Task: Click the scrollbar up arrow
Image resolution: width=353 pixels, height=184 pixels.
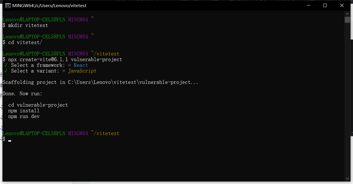Action: click(347, 14)
